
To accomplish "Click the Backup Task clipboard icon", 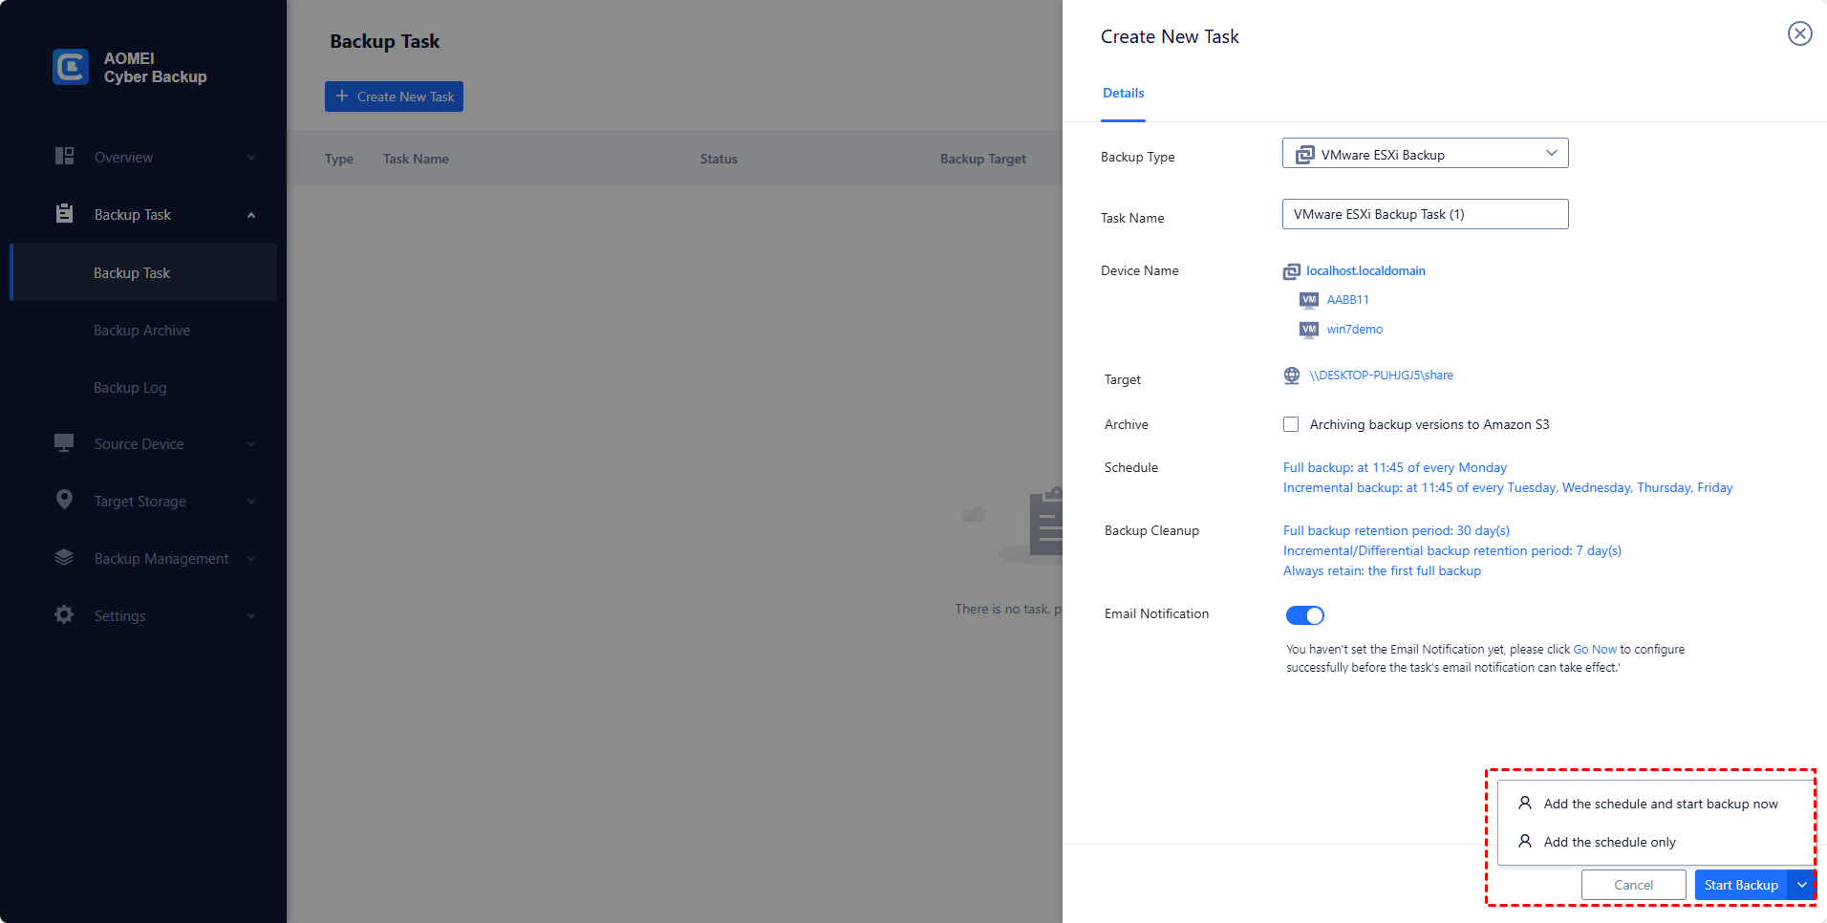I will pyautogui.click(x=64, y=214).
